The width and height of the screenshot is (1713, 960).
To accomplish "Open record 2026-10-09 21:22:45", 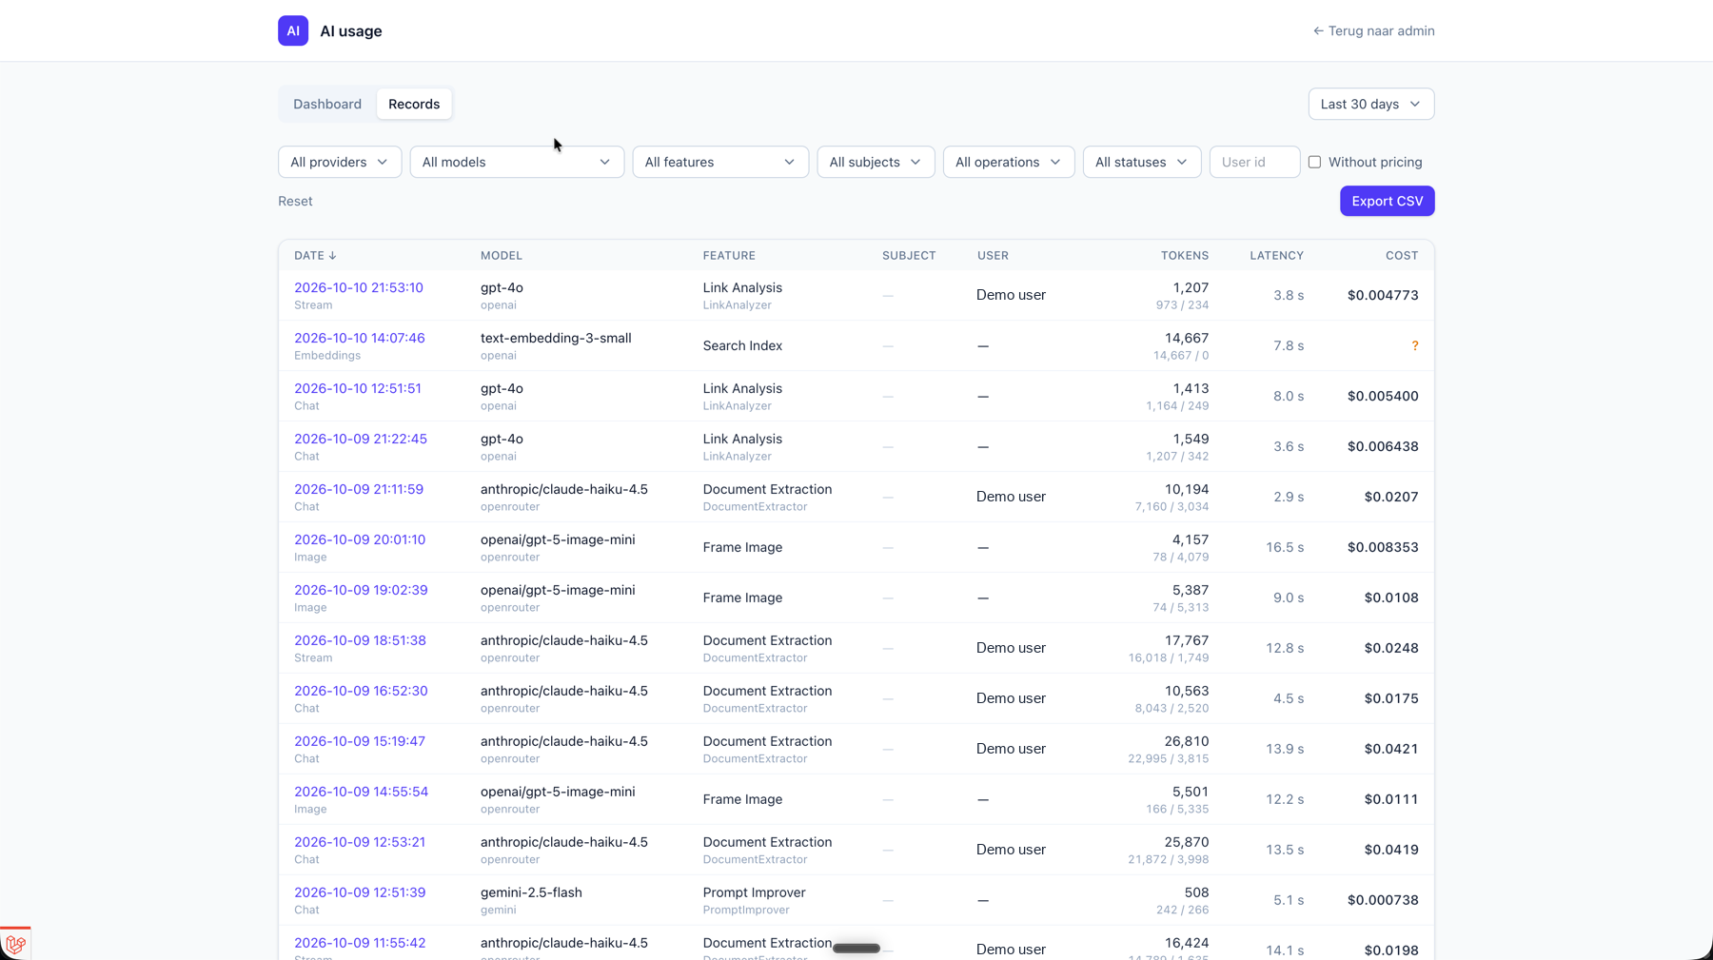I will [x=361, y=439].
